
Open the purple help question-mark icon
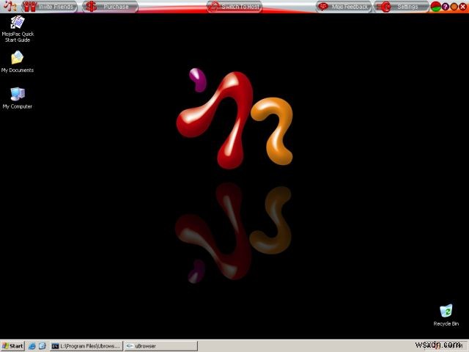(x=445, y=7)
